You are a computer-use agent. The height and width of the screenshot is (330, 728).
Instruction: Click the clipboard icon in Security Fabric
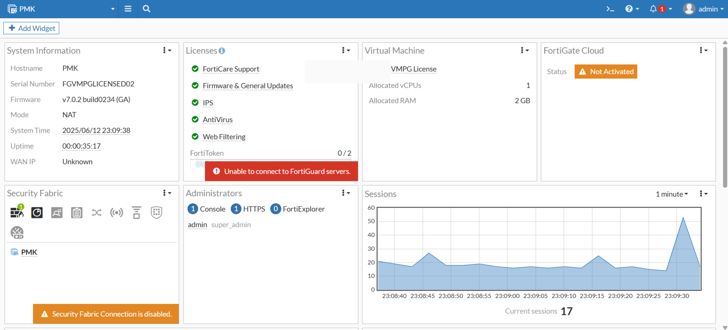77,212
